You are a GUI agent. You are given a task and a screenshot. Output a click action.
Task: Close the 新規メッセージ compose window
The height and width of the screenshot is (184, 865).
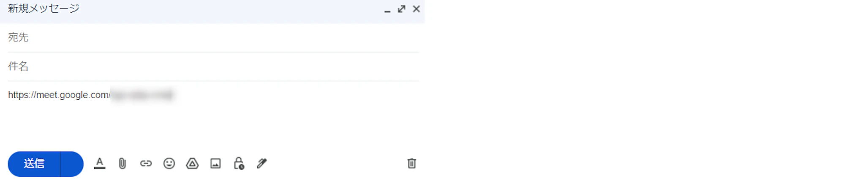tap(416, 9)
